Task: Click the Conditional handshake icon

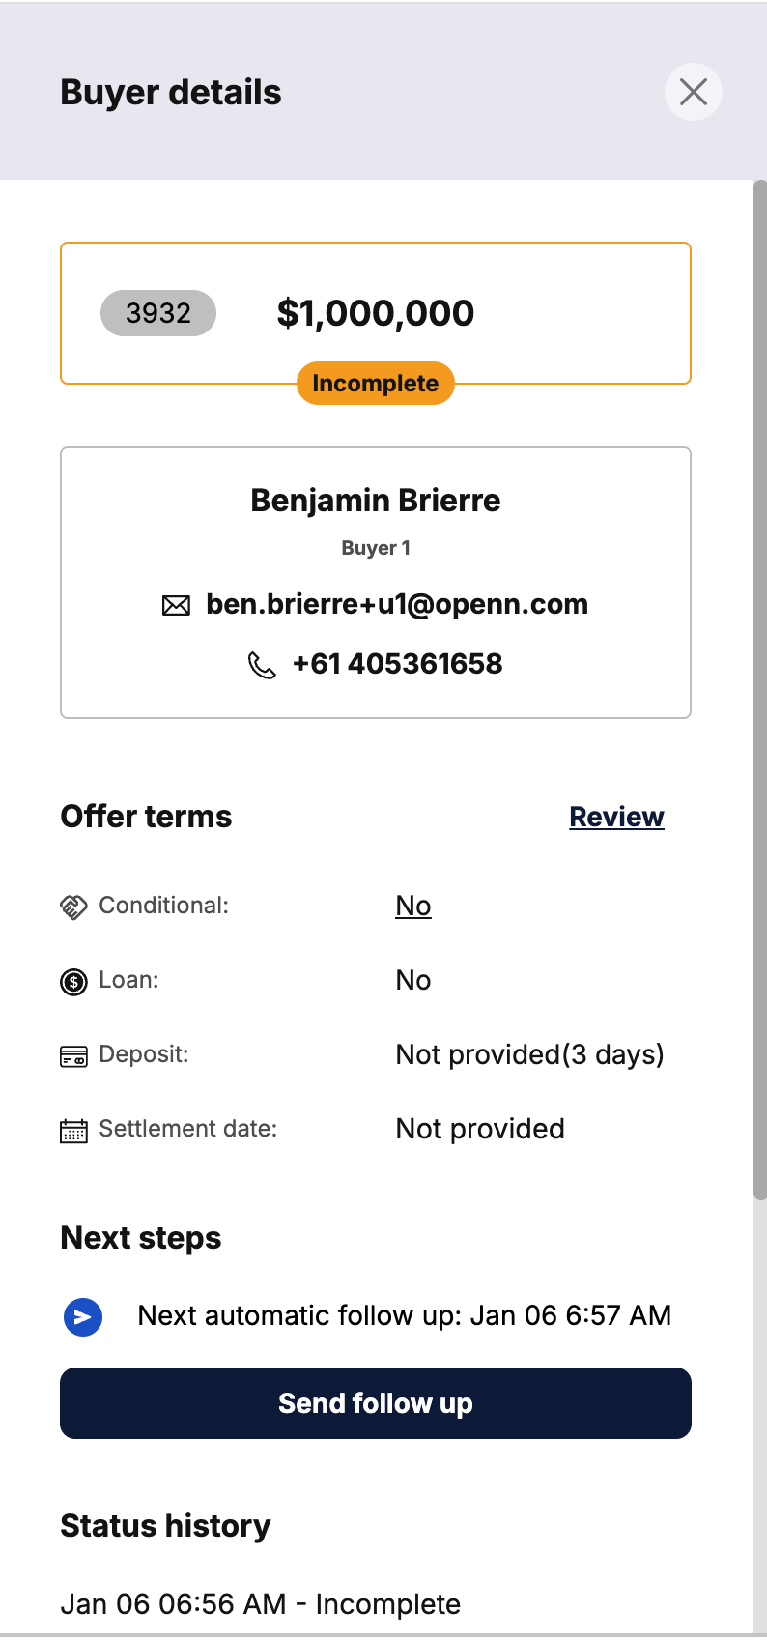Action: 74,907
